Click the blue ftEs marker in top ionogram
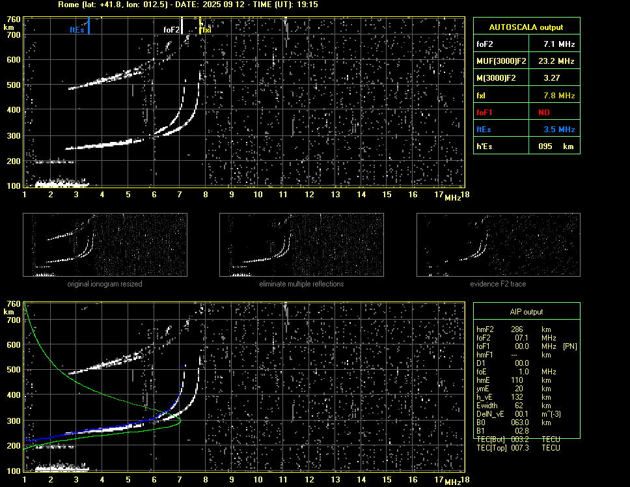This screenshot has height=487, width=630. (89, 25)
